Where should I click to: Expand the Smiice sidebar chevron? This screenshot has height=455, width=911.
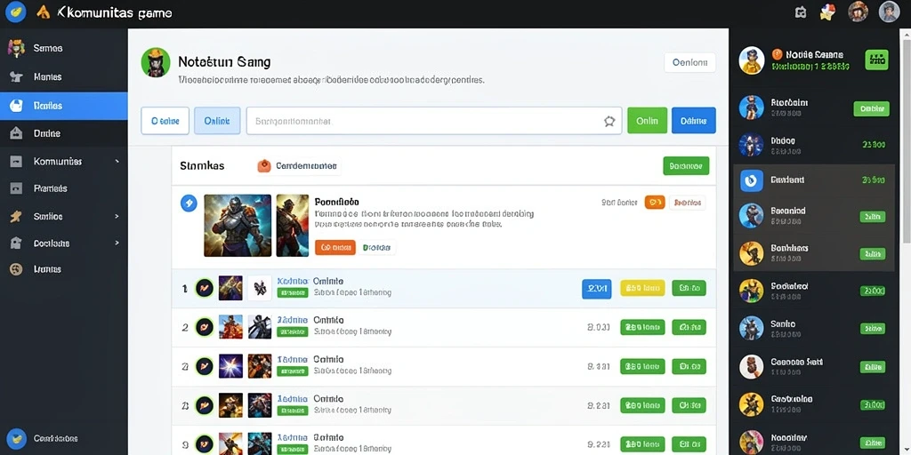coord(117,216)
